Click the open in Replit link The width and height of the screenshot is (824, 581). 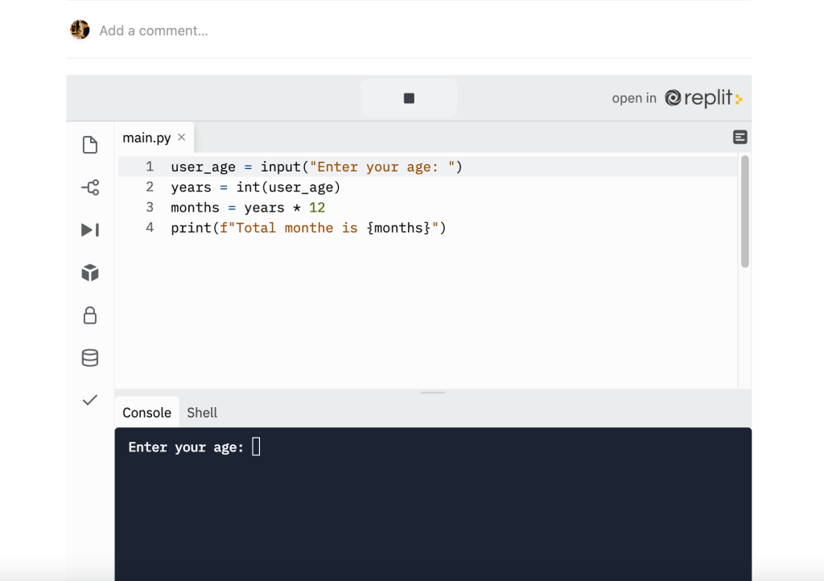677,98
